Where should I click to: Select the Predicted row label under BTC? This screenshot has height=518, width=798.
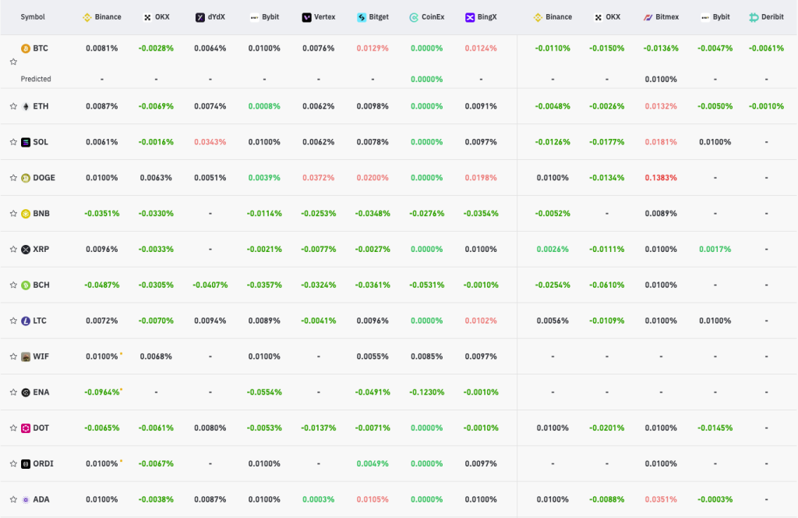(x=36, y=79)
